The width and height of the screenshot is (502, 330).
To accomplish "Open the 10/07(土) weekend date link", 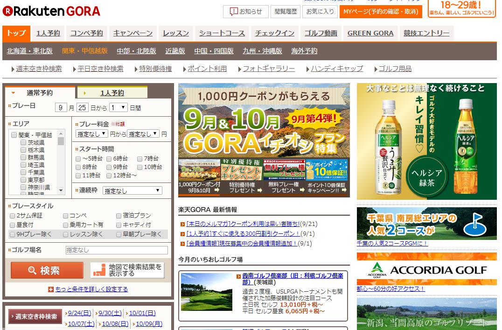I will coord(81,324).
